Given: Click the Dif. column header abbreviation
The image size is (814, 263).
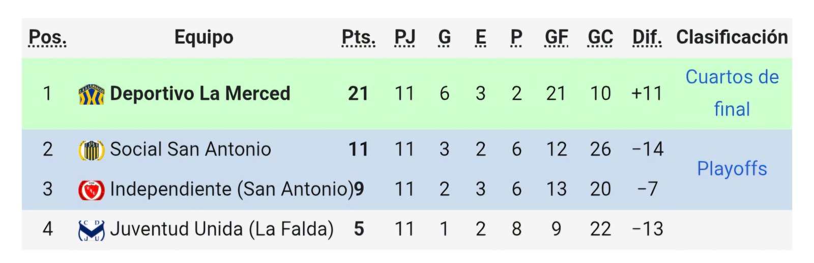Looking at the screenshot, I should pyautogui.click(x=647, y=37).
